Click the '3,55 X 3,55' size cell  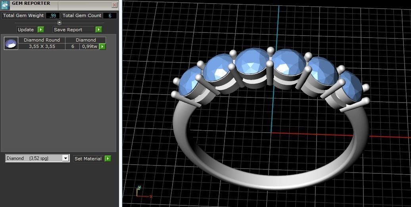(42, 47)
